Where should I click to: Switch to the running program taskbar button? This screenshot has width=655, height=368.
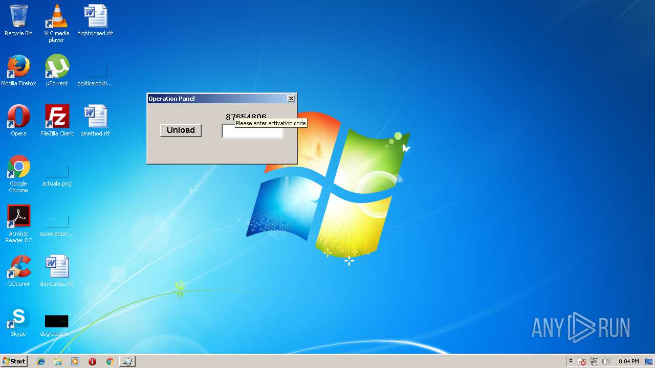point(127,361)
